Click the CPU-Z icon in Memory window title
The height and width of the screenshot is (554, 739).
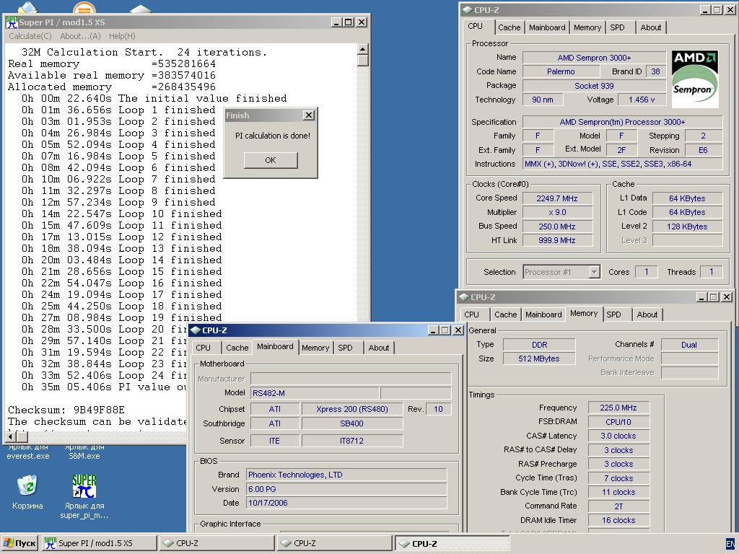click(x=464, y=297)
